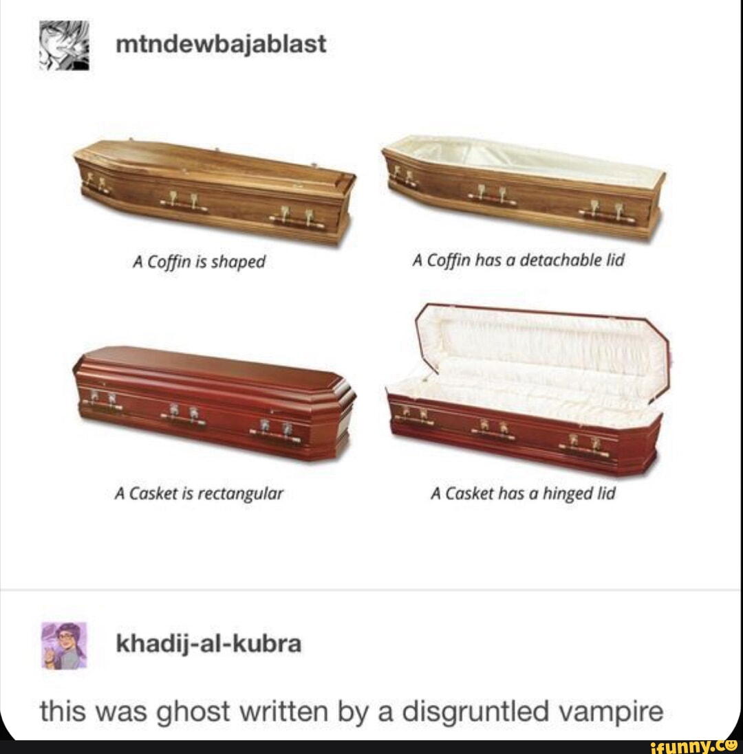Open the mtndewbajablast username link
Viewport: 743px width, 754px height.
[x=221, y=44]
